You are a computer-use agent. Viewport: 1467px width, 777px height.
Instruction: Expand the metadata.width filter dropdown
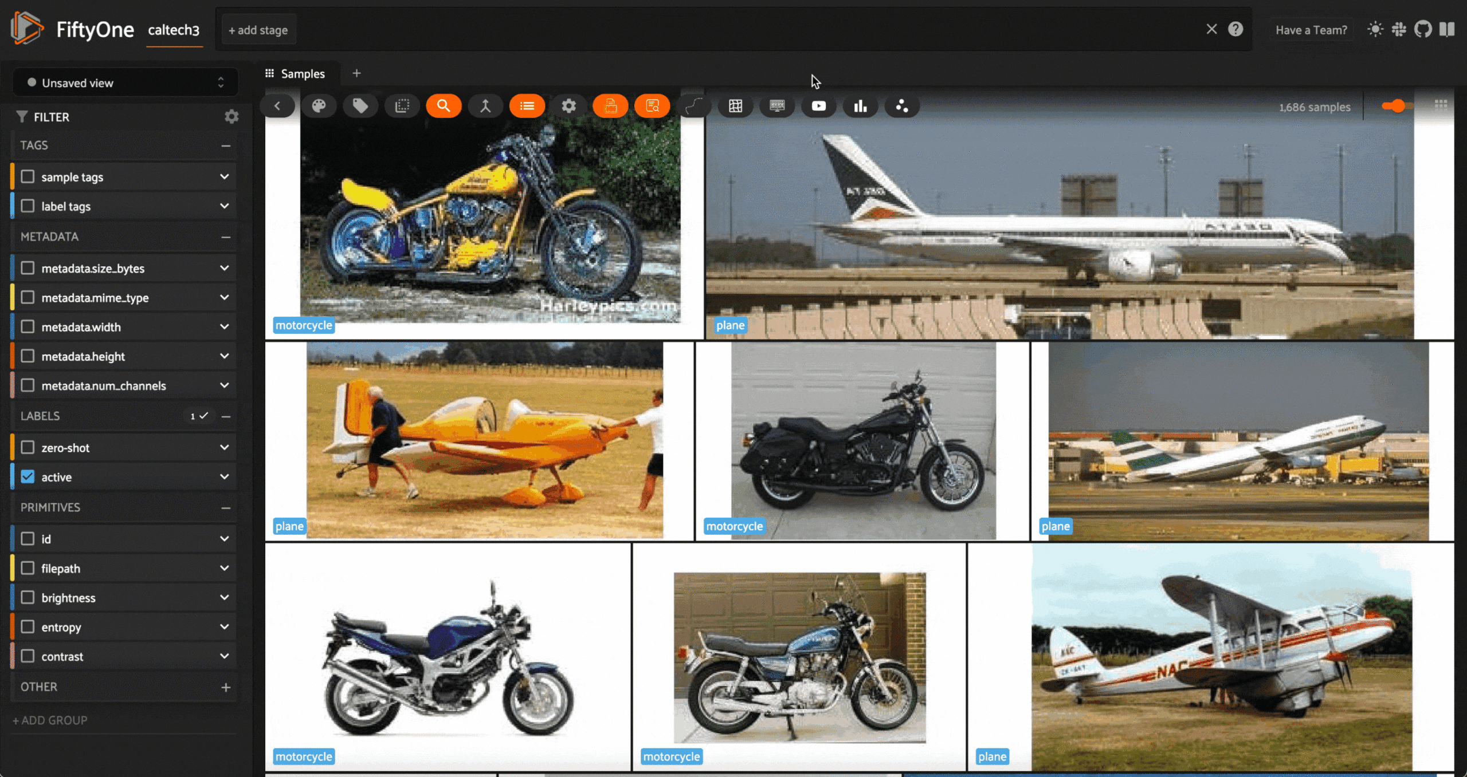(224, 327)
